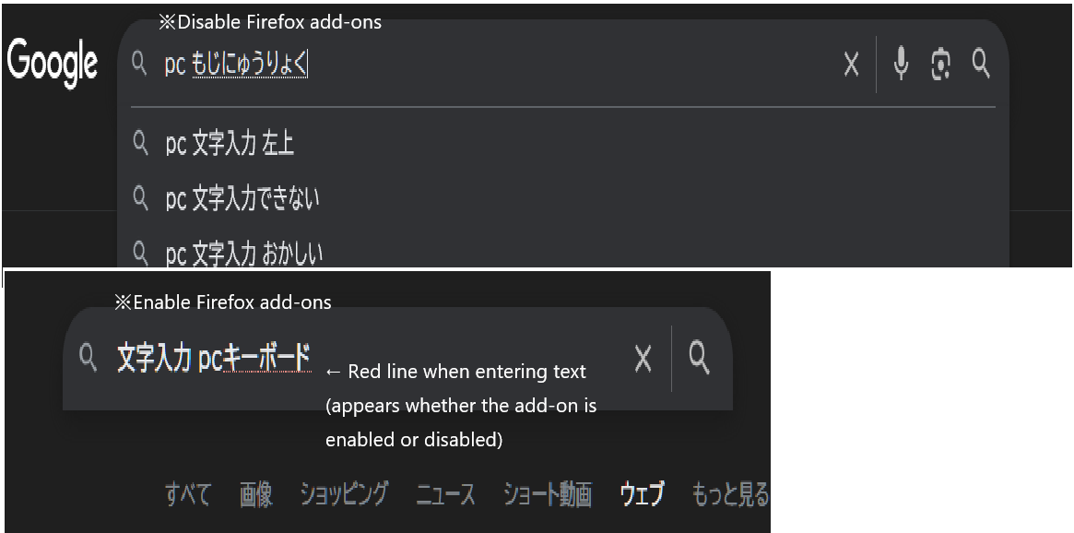Select suggestion "pc 文字入力 左上"
This screenshot has width=1074, height=533.
(230, 144)
